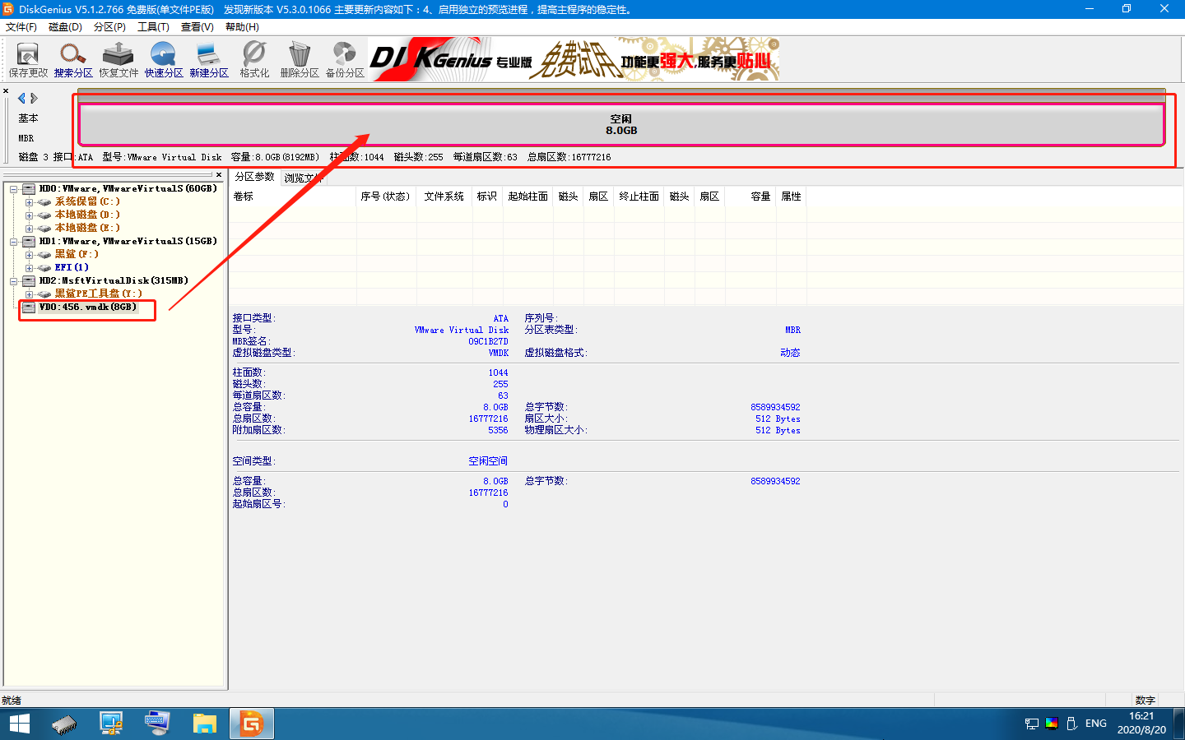Screen dimensions: 1185x740
Task: Open the Windows Start menu
Action: 20,724
